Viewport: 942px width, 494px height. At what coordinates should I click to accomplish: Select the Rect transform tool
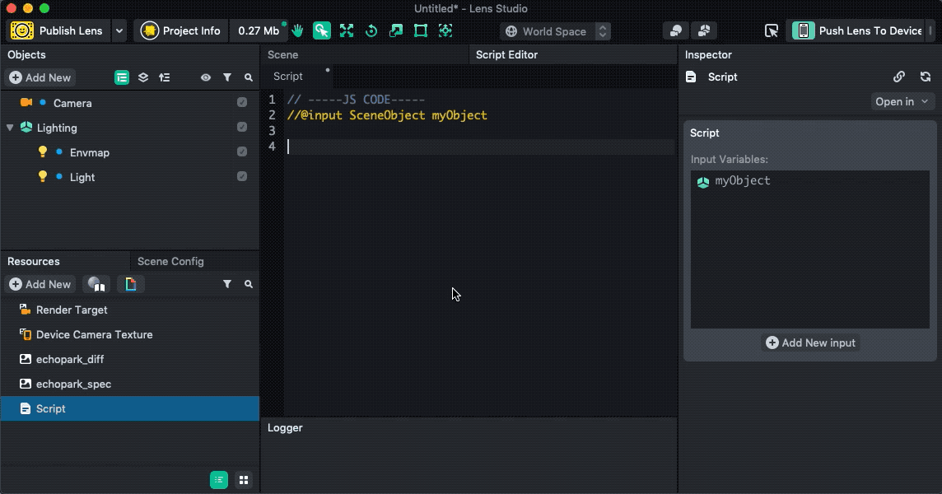click(x=421, y=30)
